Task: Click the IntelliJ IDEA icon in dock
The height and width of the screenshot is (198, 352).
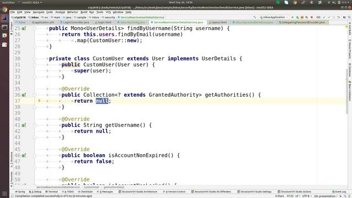Action: 4,18
